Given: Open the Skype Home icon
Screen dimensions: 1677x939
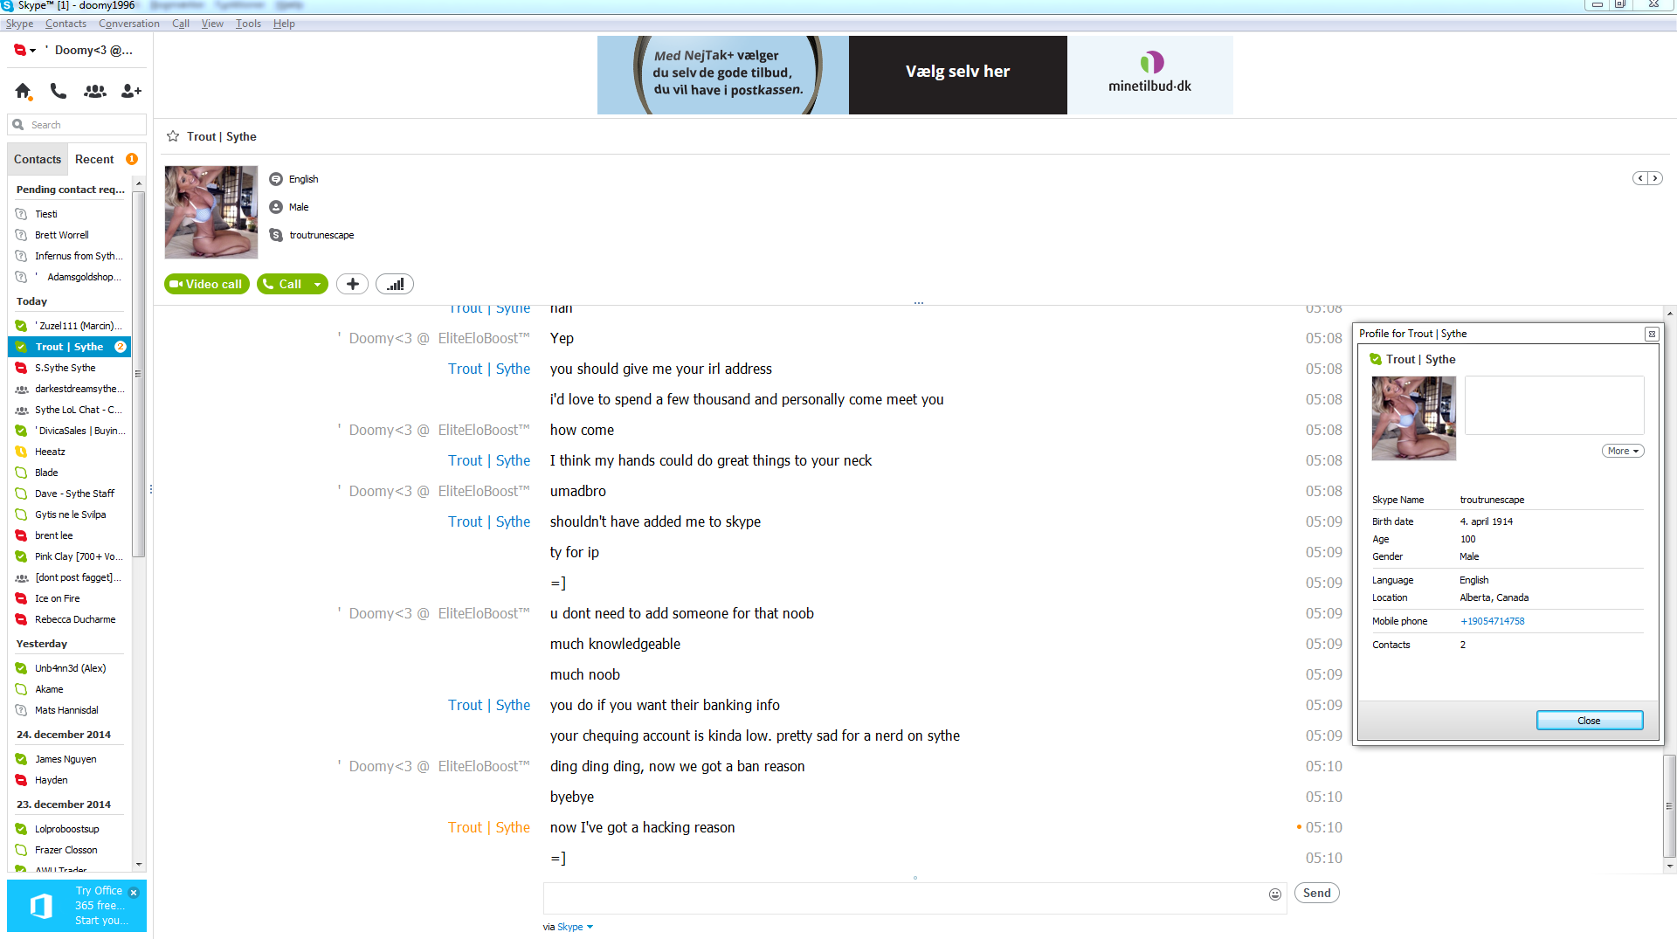Looking at the screenshot, I should point(23,91).
